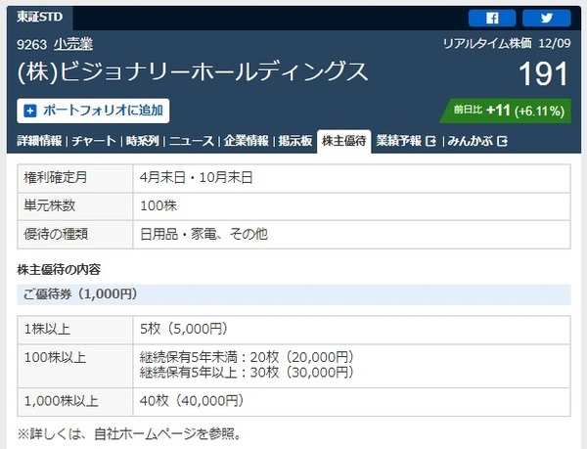Click the 40枚（40,000円） cell
Viewport: 587px width, 449px height.
351,402
